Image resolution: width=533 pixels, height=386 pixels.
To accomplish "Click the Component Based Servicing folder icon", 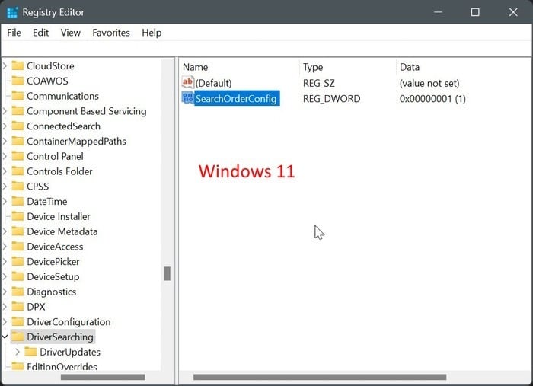I will click(x=18, y=110).
